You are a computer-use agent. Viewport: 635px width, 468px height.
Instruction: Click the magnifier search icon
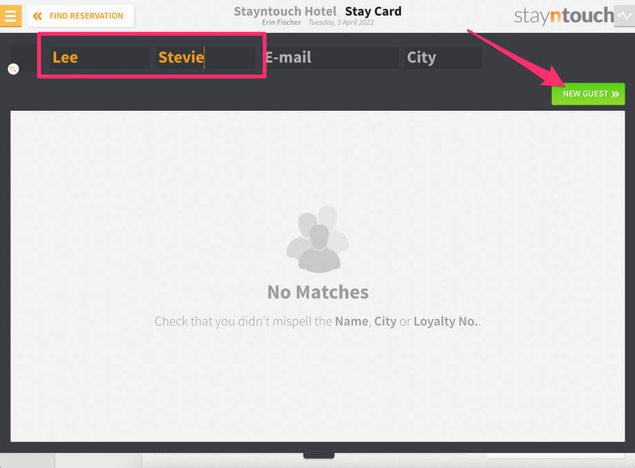(13, 69)
